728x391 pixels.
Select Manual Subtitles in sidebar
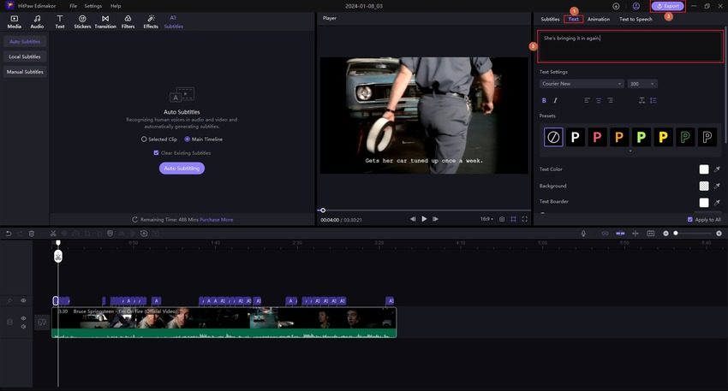(x=25, y=72)
